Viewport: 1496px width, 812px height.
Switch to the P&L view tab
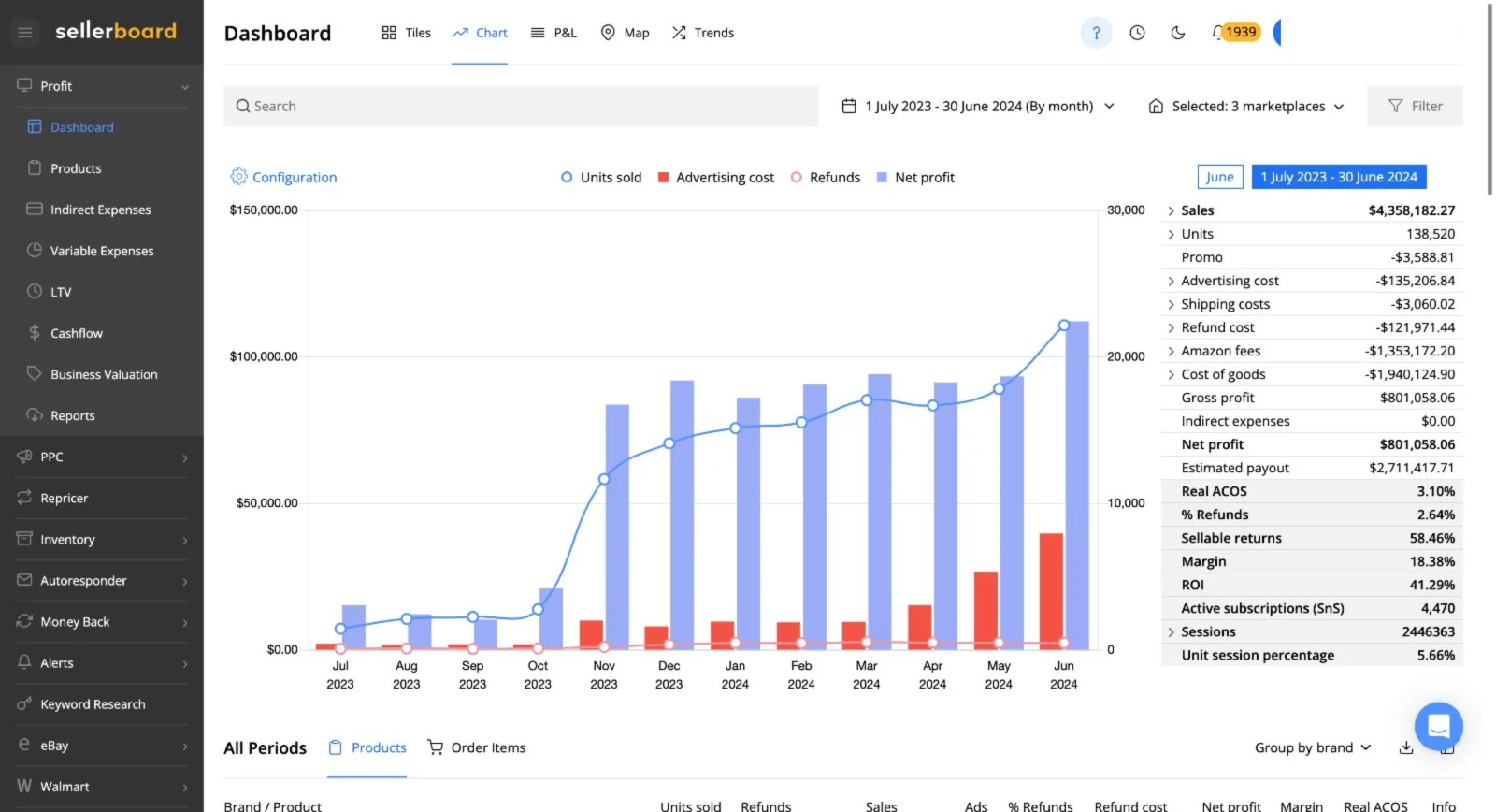(554, 33)
